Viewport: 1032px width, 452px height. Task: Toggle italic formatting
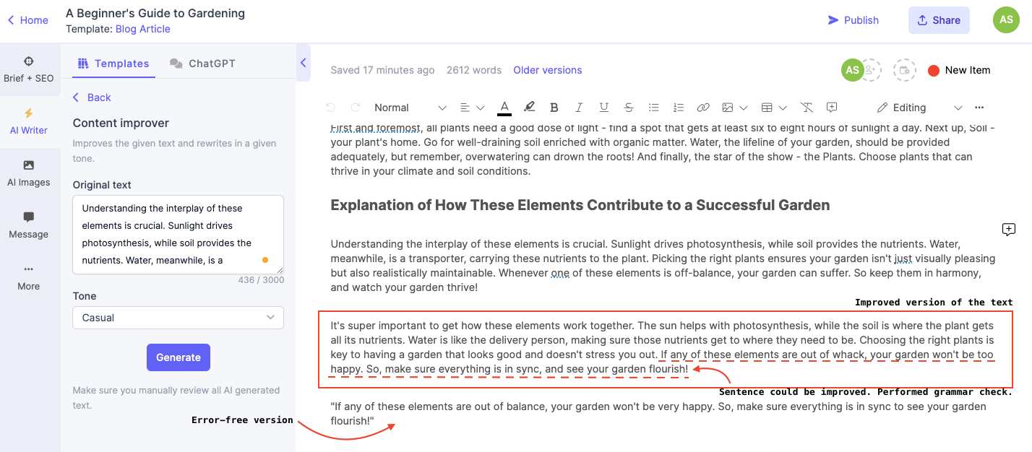pos(579,108)
